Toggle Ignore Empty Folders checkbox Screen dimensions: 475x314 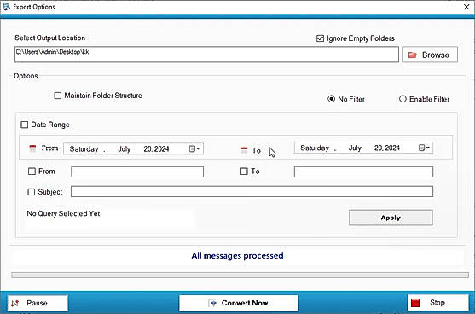click(x=320, y=38)
